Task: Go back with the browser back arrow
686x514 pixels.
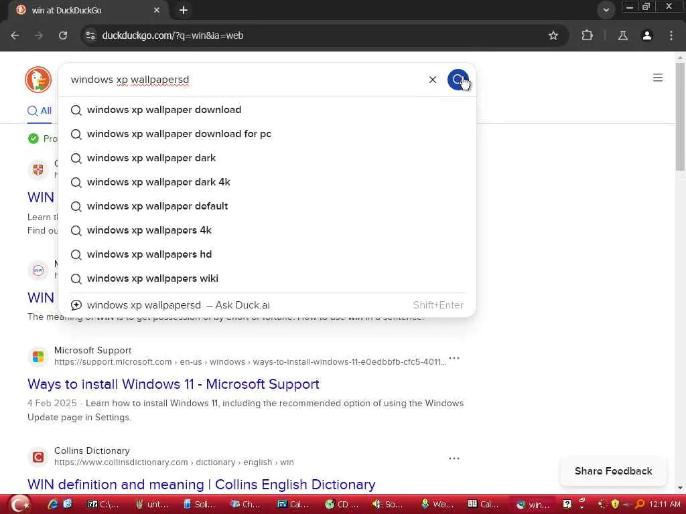Action: point(15,35)
